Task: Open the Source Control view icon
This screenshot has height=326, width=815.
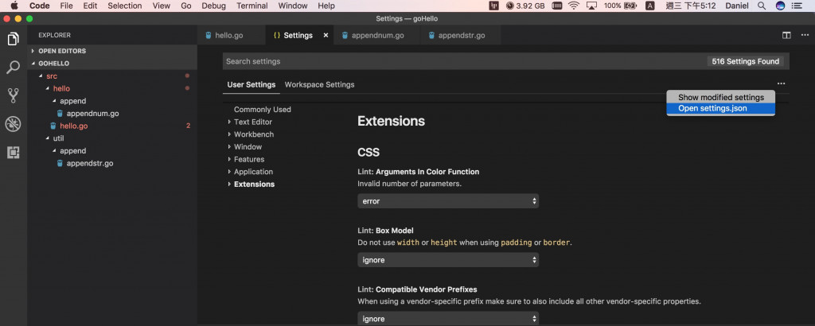Action: click(x=13, y=95)
